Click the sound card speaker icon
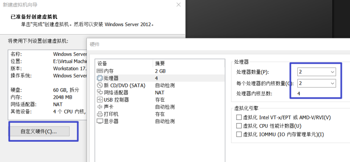Viewport: 350px width, 162px height. [x=100, y=107]
